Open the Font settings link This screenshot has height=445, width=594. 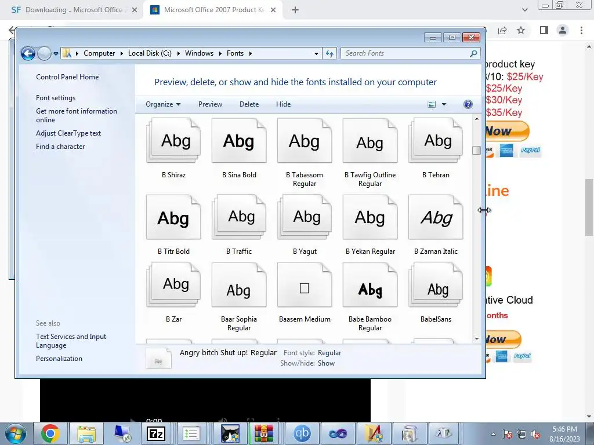pos(56,97)
